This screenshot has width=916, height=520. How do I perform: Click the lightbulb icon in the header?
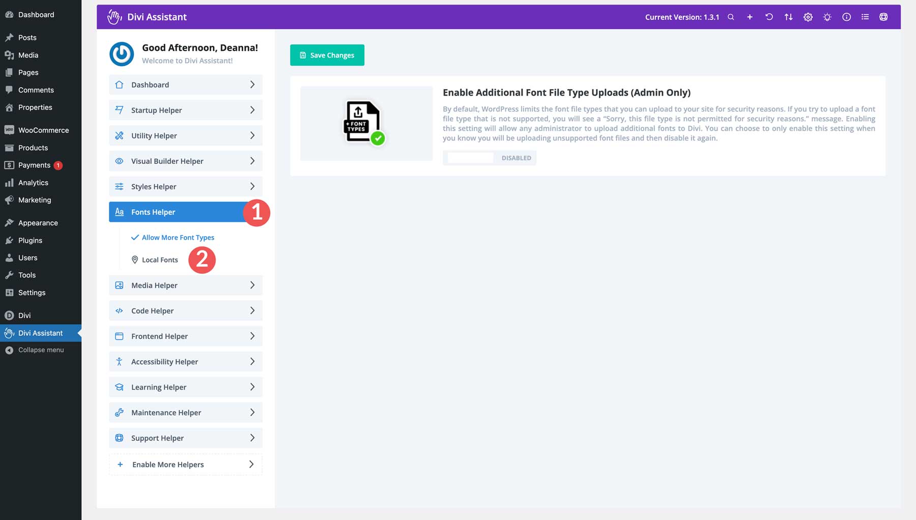pos(827,17)
